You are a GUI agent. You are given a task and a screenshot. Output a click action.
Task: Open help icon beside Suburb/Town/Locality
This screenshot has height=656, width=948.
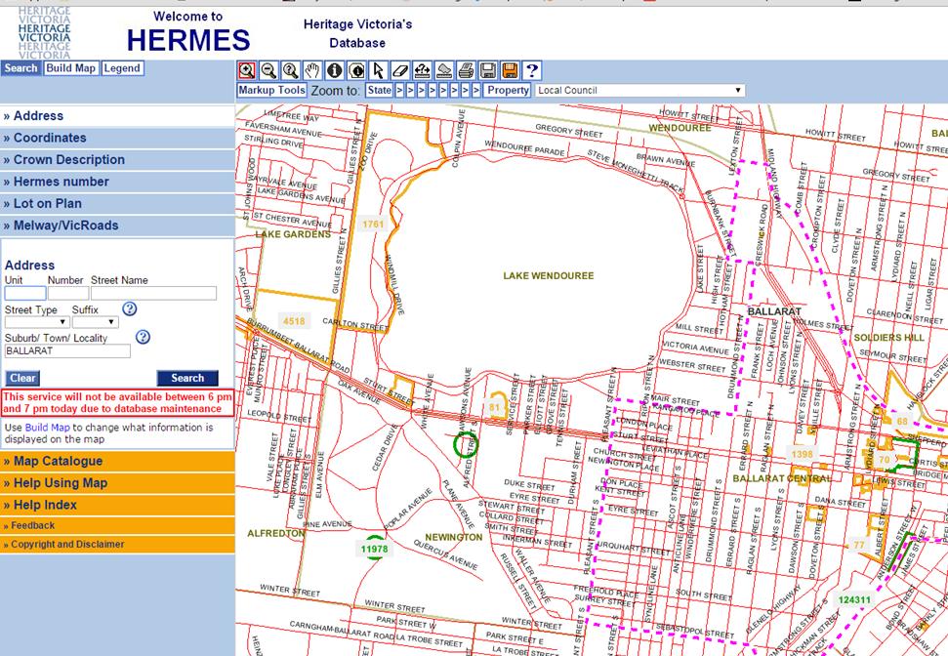pos(143,337)
